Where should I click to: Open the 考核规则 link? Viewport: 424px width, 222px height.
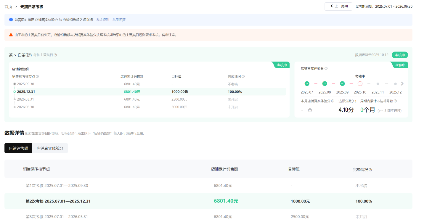pos(102,20)
